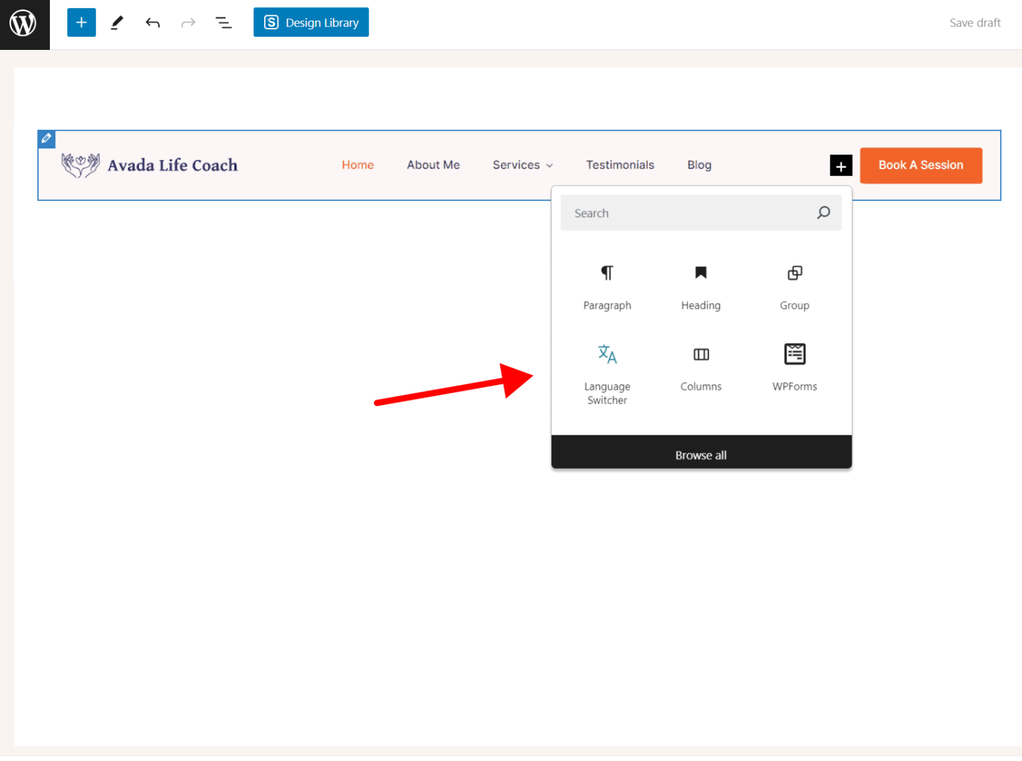1022x761 pixels.
Task: Add a WPForms block
Action: (794, 366)
